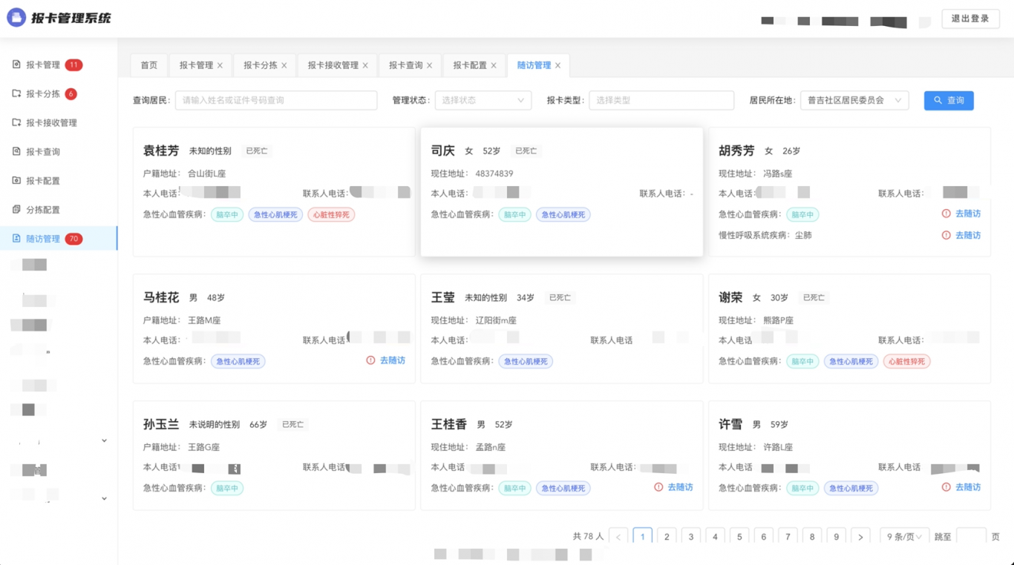Click the red 11 badge on 报卡管理
This screenshot has height=565, width=1014.
click(73, 65)
